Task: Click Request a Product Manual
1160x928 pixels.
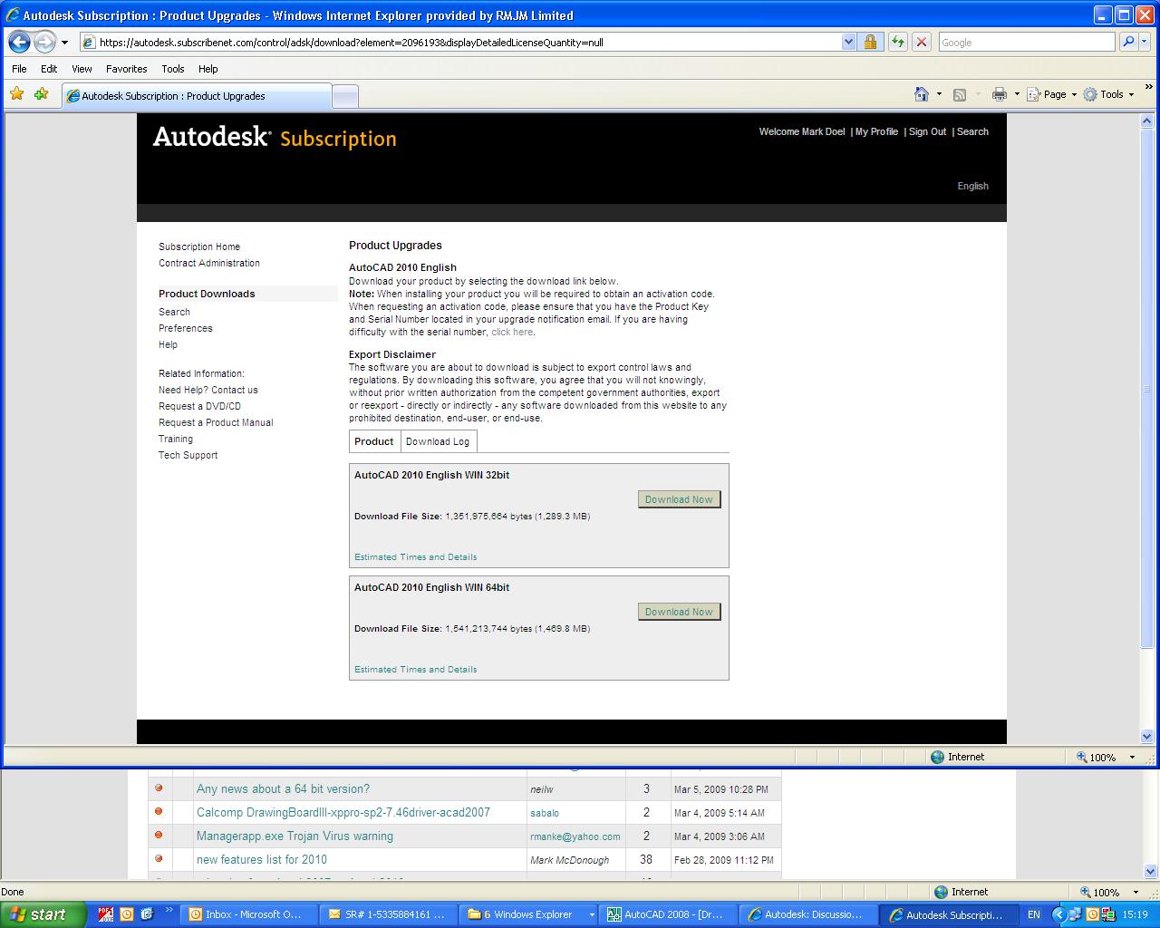Action: (216, 422)
